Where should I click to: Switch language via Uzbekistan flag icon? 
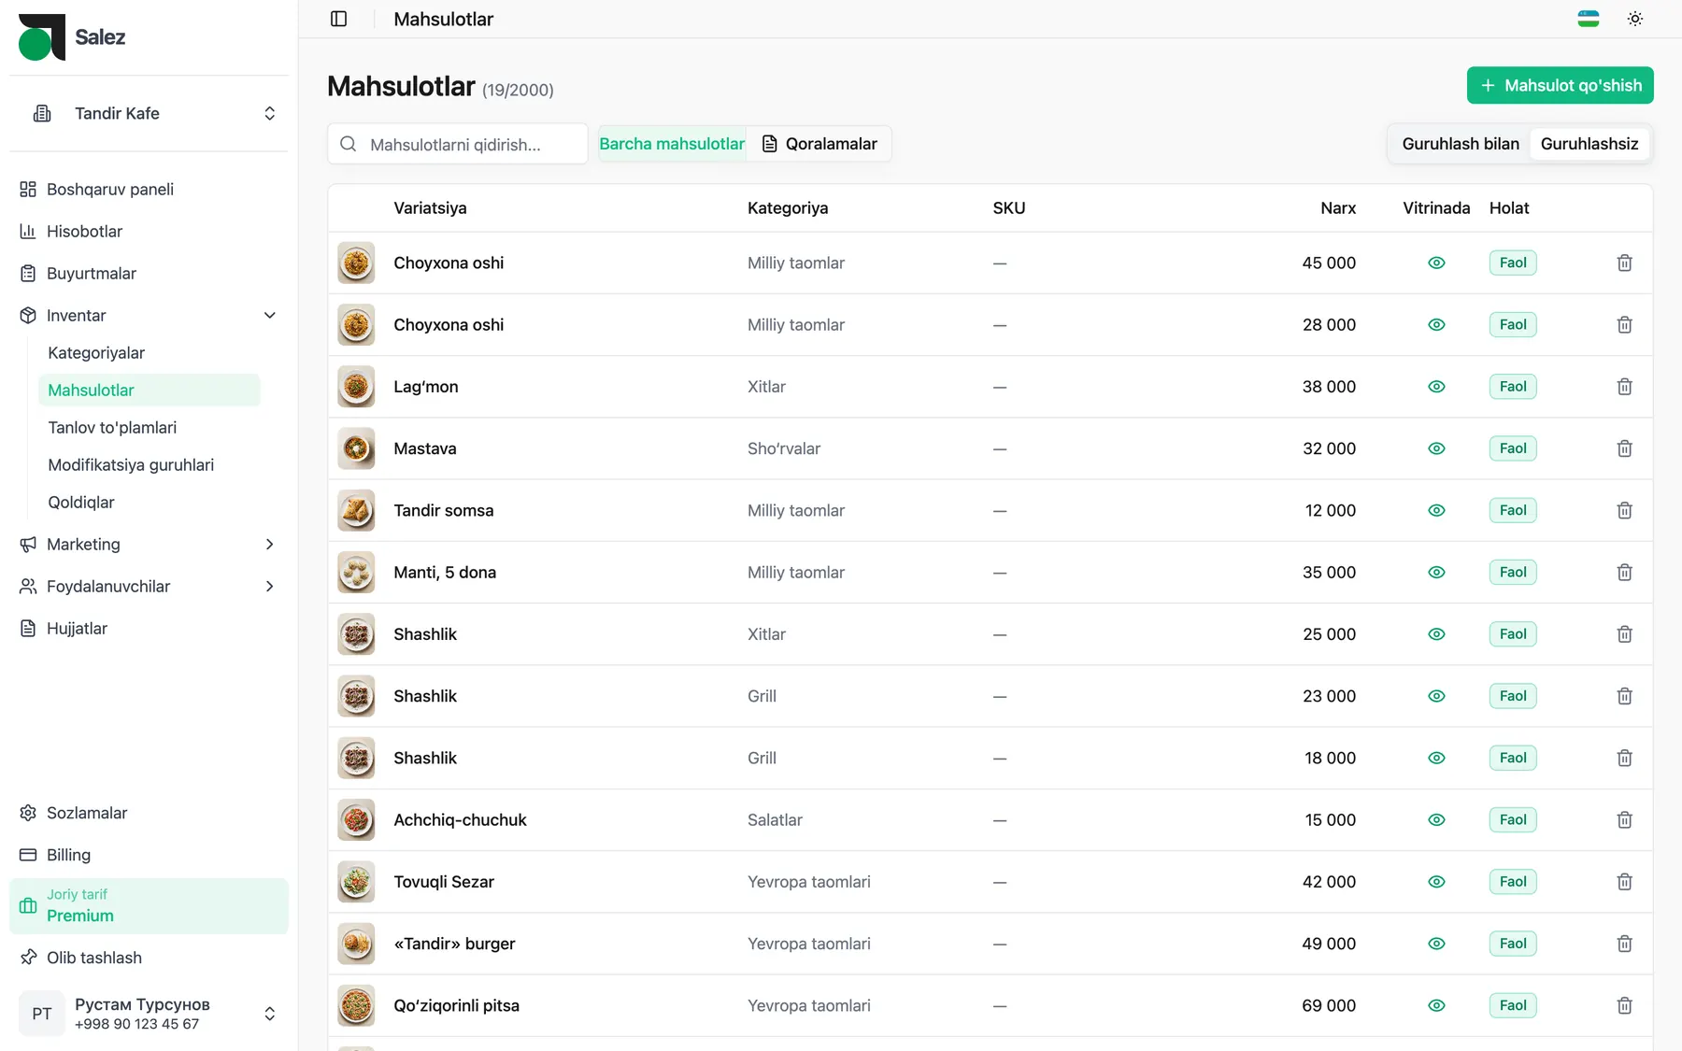point(1589,19)
